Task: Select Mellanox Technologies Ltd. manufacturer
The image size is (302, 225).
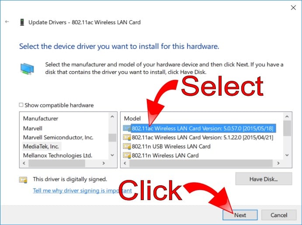Action: point(58,156)
